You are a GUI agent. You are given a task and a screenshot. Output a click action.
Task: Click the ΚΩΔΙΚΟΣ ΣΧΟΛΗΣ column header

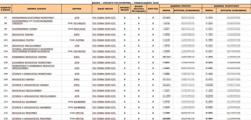pyautogui.click(x=6, y=9)
